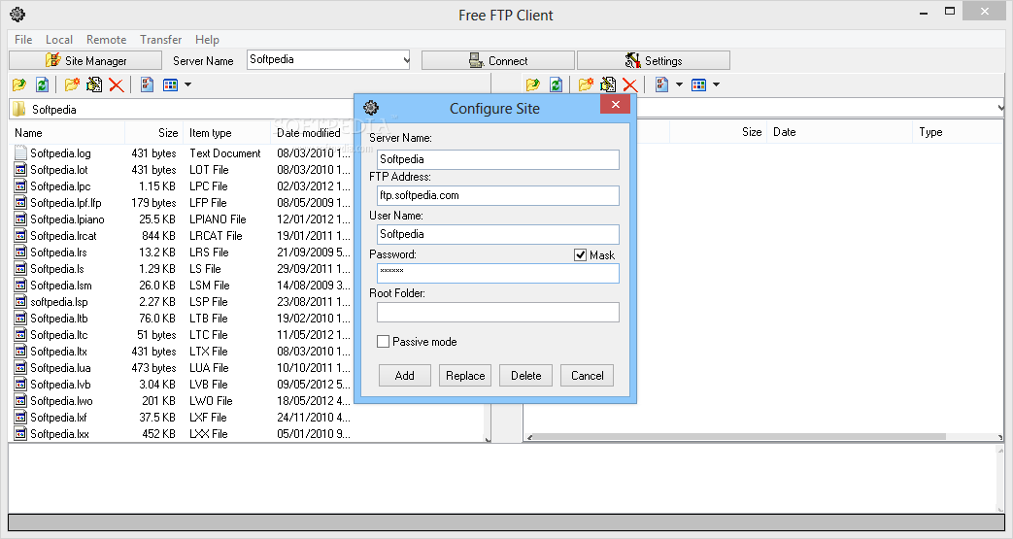Image resolution: width=1013 pixels, height=539 pixels.
Task: Click the file icon beside Softpedia.lot
Action: click(20, 169)
